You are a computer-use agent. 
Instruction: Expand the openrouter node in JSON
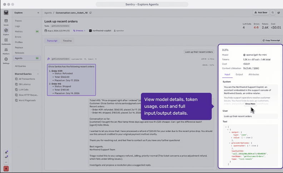click(232, 146)
